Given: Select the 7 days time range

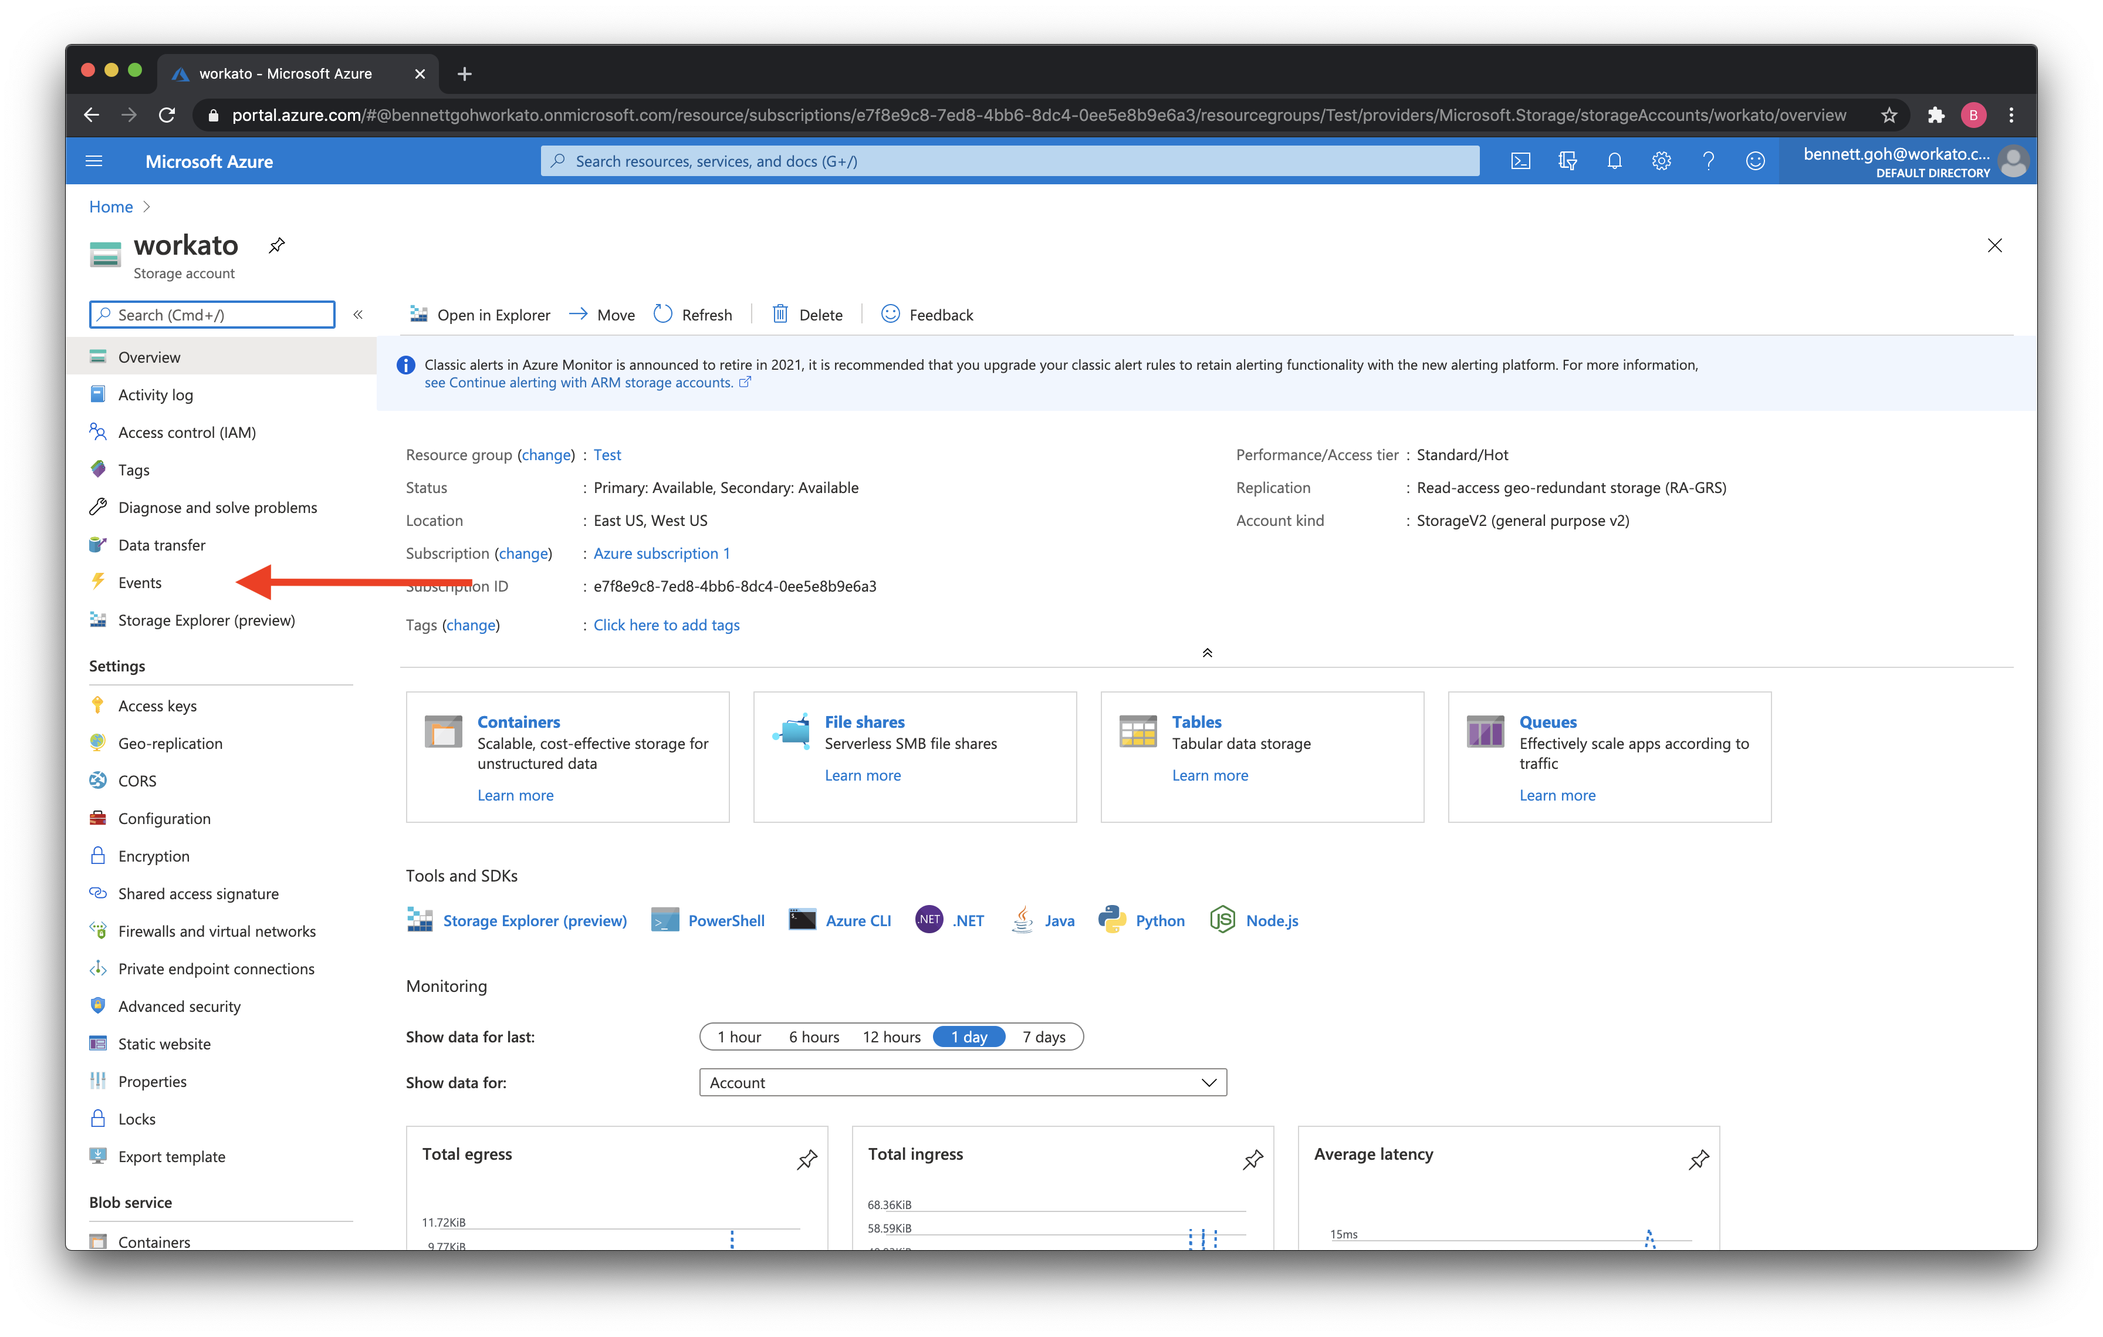Looking at the screenshot, I should 1044,1036.
